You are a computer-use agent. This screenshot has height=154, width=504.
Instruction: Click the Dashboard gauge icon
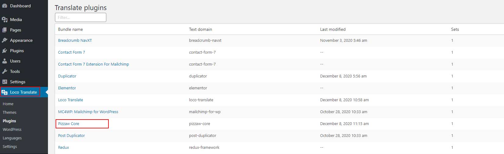5,6
